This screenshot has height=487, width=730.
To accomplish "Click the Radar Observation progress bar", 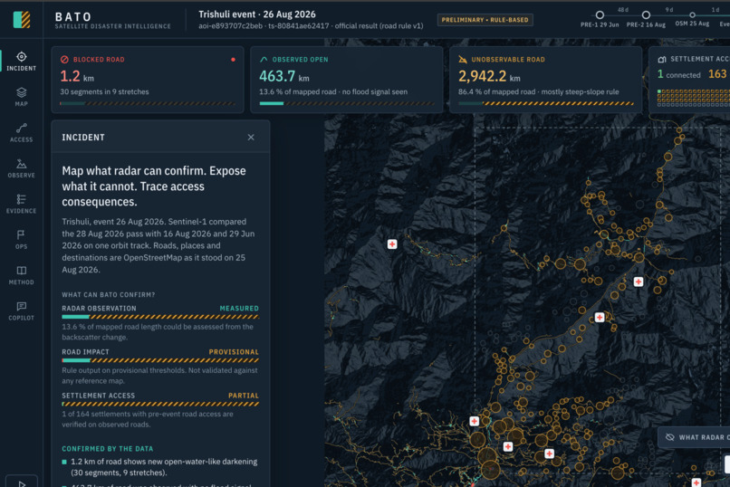I will [160, 317].
